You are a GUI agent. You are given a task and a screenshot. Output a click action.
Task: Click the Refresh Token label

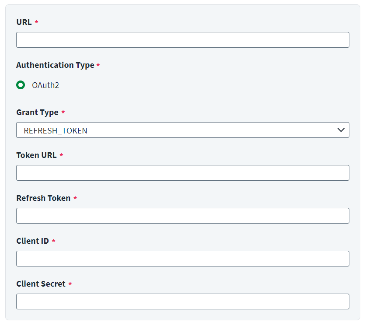tap(43, 198)
